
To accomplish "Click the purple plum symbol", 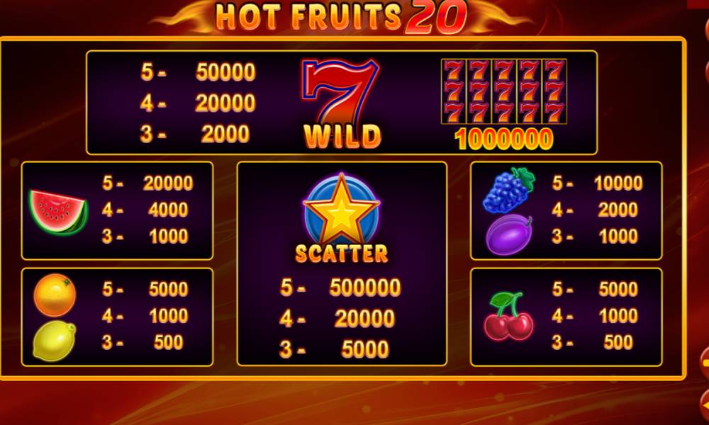I will (509, 235).
